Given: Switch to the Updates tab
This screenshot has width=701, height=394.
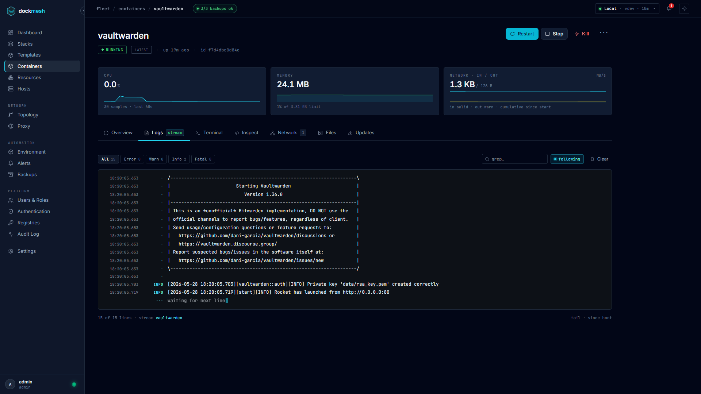Looking at the screenshot, I should (x=361, y=133).
